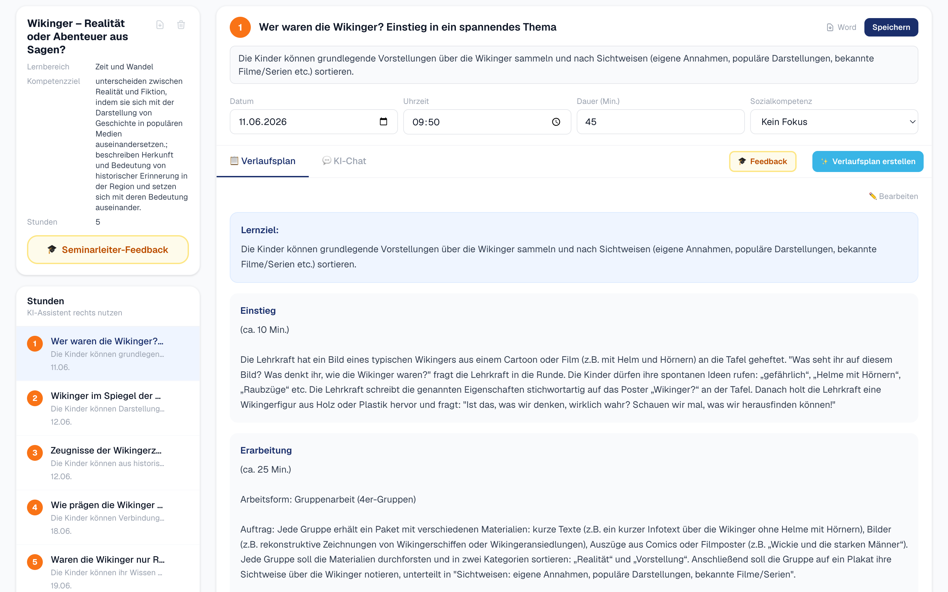The width and height of the screenshot is (948, 592).
Task: Switch to the KI-Chat tab
Action: [344, 161]
